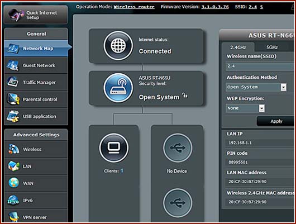This screenshot has height=224, width=296.
Task: Click the LAN MAC address value
Action: coord(247,182)
